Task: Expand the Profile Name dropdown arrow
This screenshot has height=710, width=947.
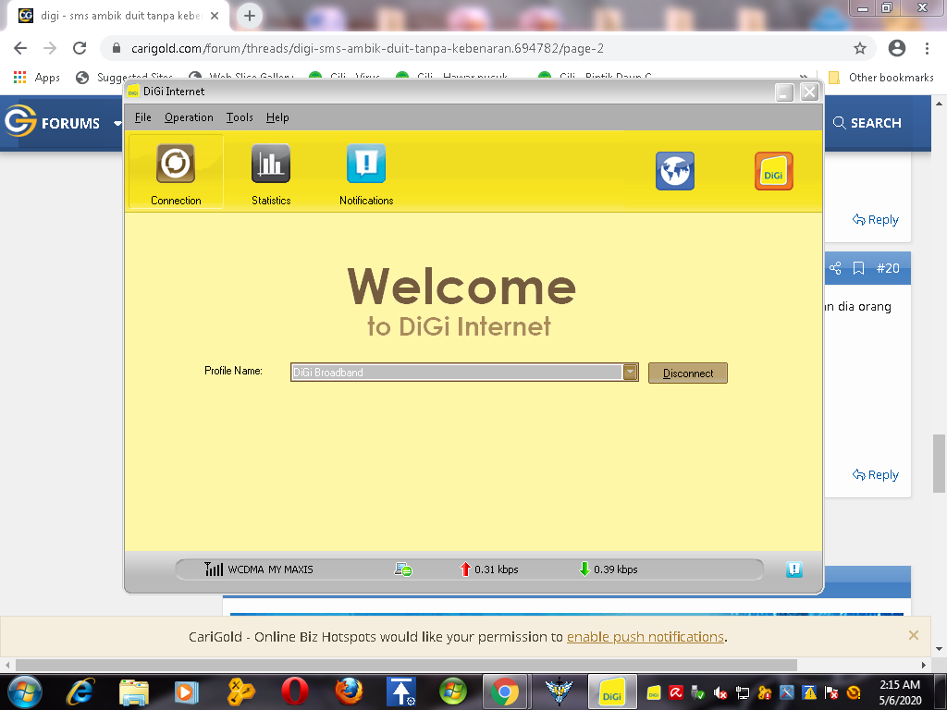Action: (x=630, y=373)
